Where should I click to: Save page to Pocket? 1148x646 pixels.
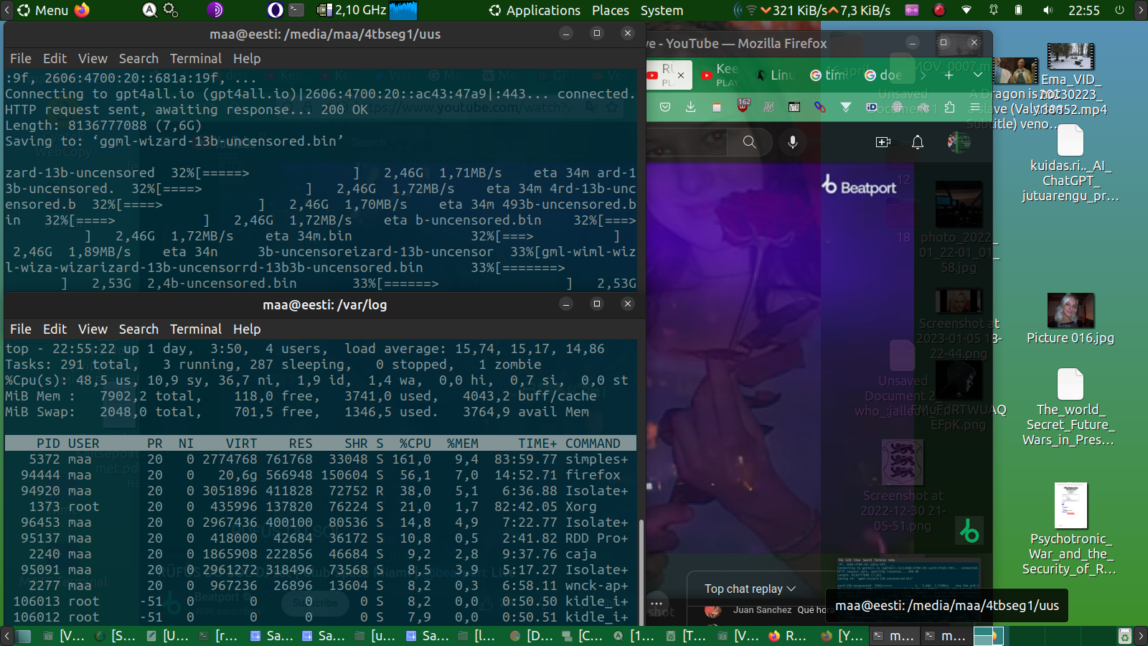click(665, 107)
